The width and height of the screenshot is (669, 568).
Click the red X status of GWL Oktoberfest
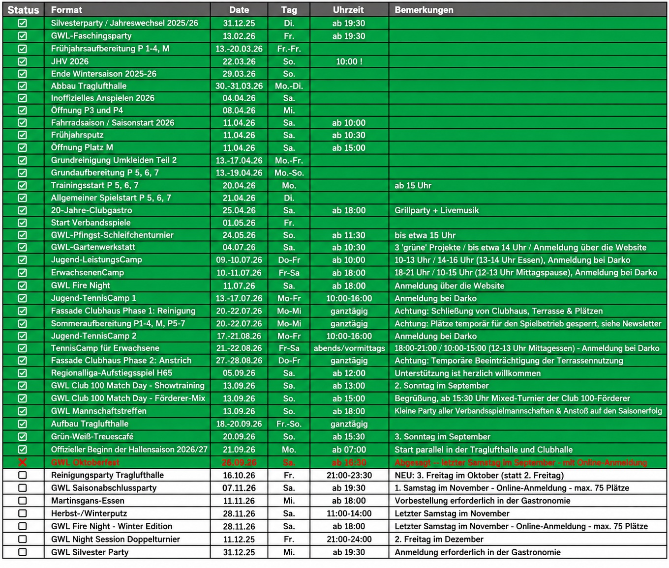[23, 462]
